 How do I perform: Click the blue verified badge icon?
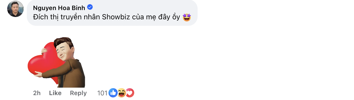(90, 7)
